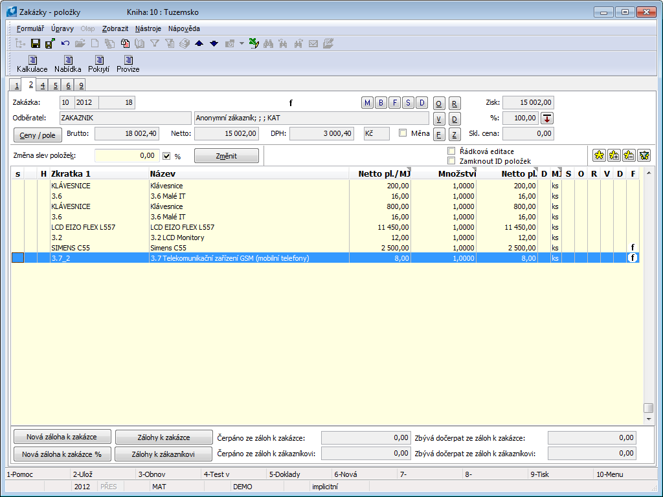Viewport: 663px width, 497px height.
Task: Switch to tab 4
Action: tap(42, 85)
